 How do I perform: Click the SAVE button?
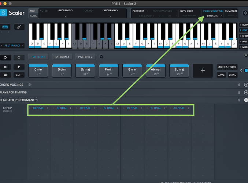pos(221,75)
